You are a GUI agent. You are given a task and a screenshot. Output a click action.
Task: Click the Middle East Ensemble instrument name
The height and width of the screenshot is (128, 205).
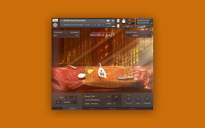[74, 20]
